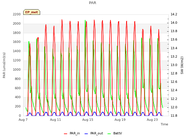Toggle the PAR_out legend entry
This screenshot has width=186, height=139.
94,133
